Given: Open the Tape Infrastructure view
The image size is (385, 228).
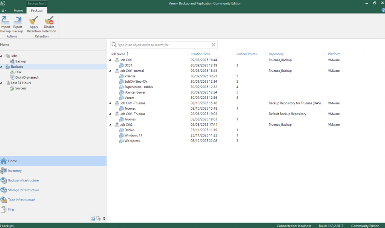Looking at the screenshot, I should coord(21,200).
